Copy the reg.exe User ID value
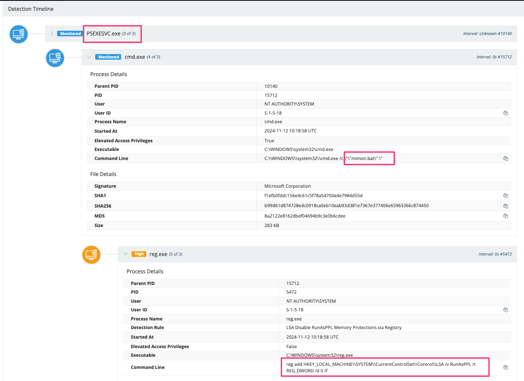The image size is (524, 381). [x=505, y=310]
